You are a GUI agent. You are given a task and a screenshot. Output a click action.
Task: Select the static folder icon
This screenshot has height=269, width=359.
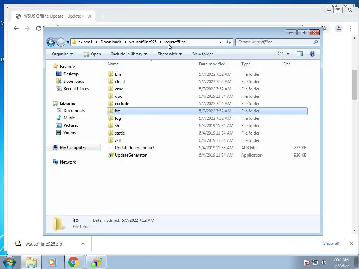110,133
